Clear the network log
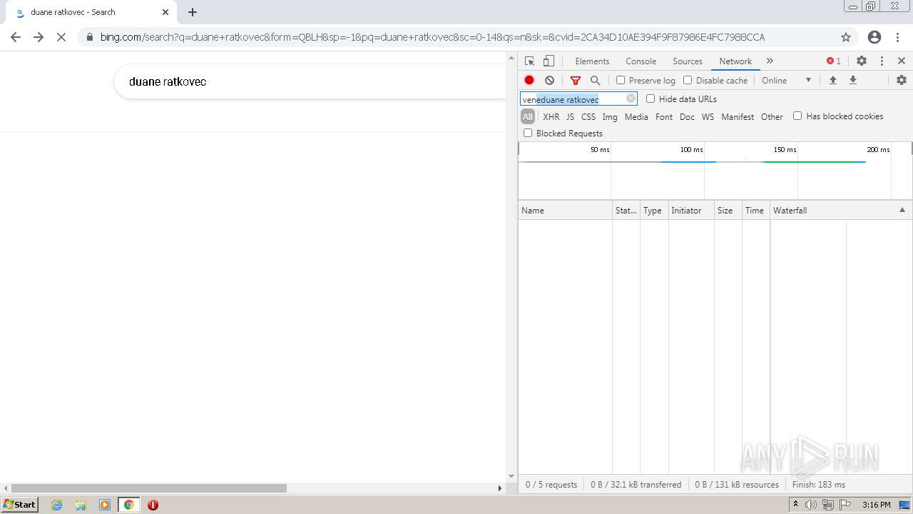913x514 pixels. pyautogui.click(x=549, y=81)
